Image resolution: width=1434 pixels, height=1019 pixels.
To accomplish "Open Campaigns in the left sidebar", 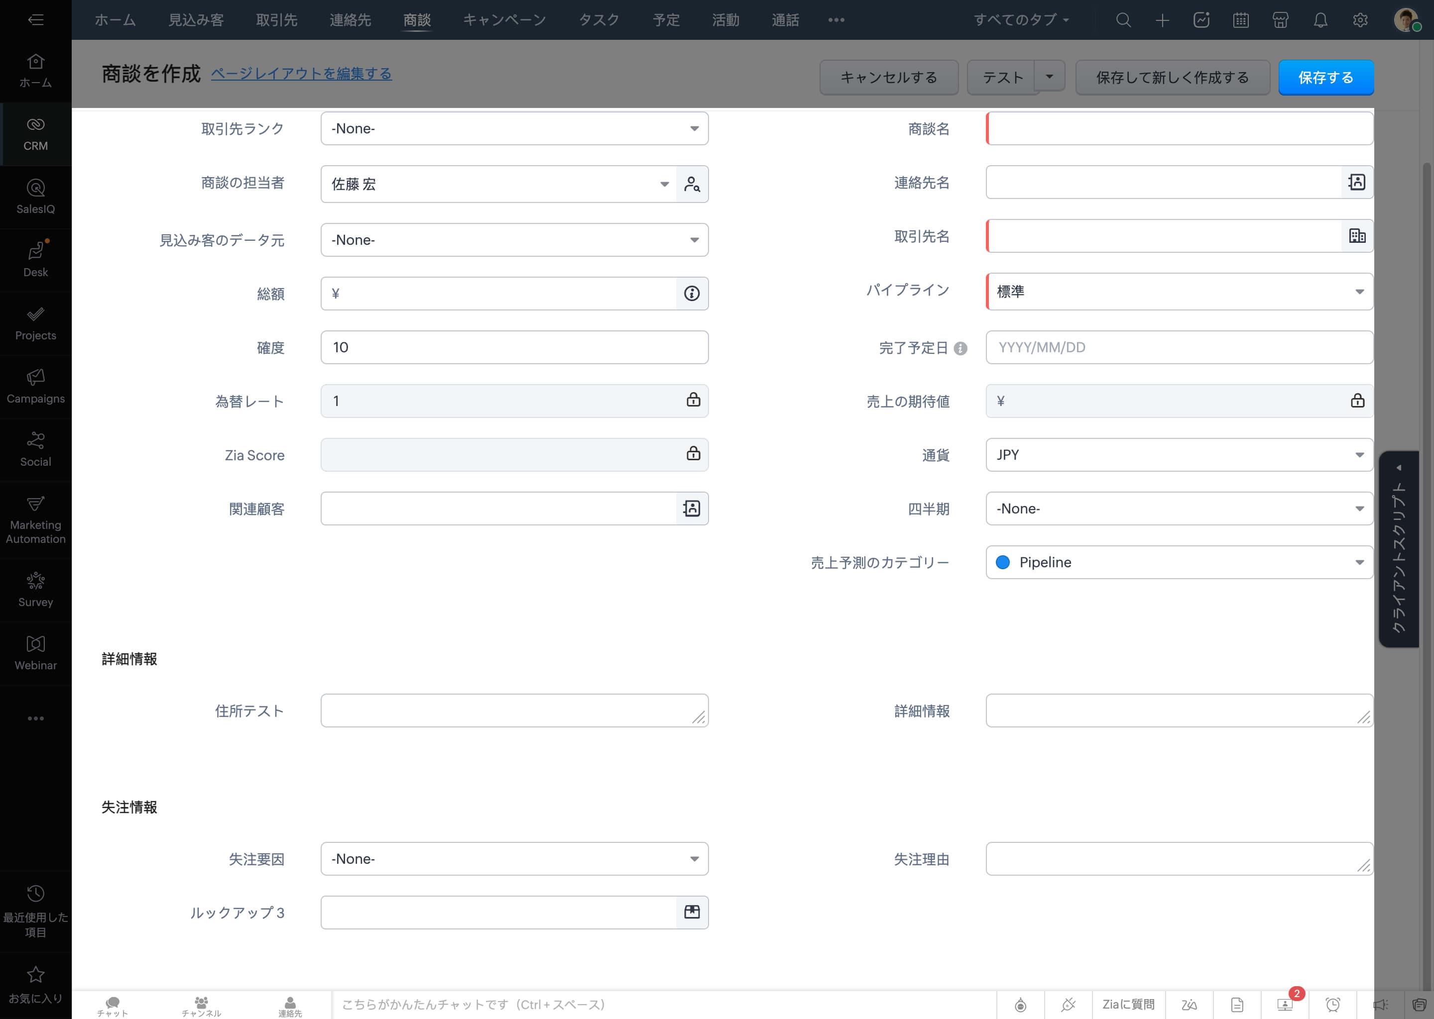I will (x=36, y=386).
